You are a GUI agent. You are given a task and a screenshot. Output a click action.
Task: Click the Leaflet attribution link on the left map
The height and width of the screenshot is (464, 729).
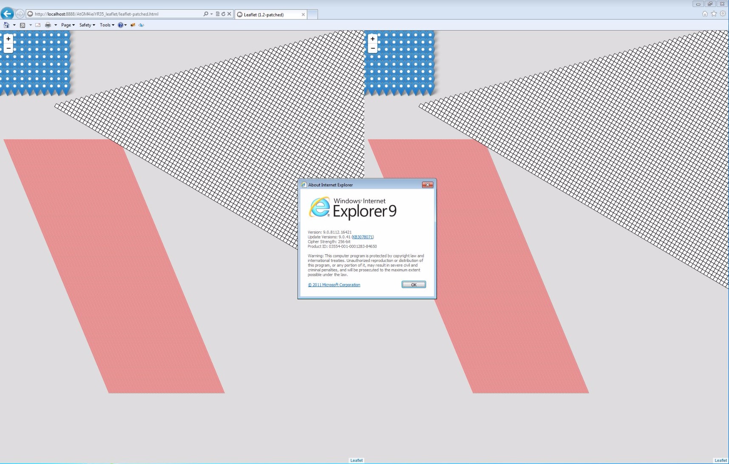coord(356,460)
